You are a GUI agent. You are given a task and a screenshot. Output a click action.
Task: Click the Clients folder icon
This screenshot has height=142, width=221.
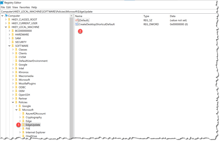coord(16,53)
